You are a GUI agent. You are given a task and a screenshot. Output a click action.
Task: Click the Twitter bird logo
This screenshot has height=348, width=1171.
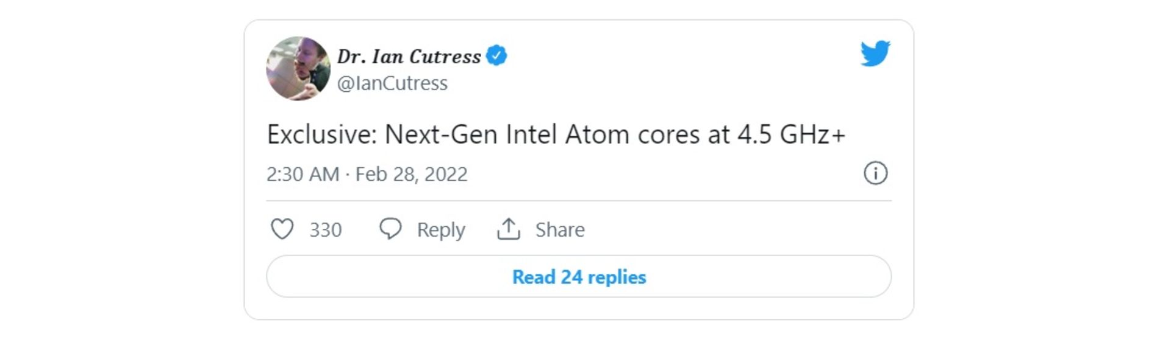tap(875, 54)
